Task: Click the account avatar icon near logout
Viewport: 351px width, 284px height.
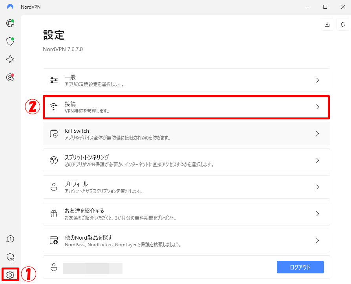Action: (x=54, y=267)
